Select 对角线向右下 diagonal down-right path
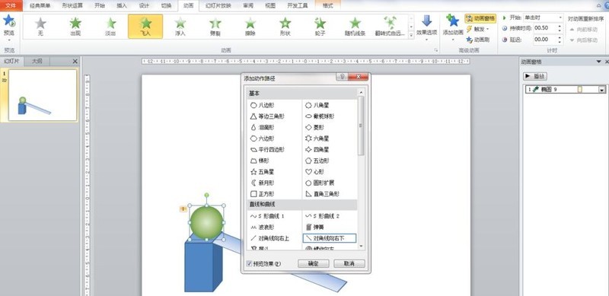Image resolution: width=609 pixels, height=296 pixels. [330, 238]
